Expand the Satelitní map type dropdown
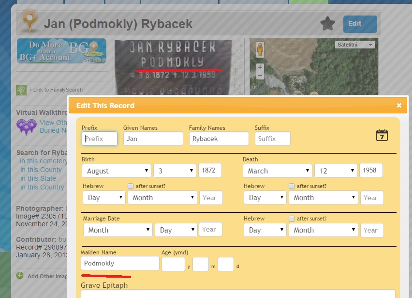The image size is (412, 298). [x=355, y=45]
